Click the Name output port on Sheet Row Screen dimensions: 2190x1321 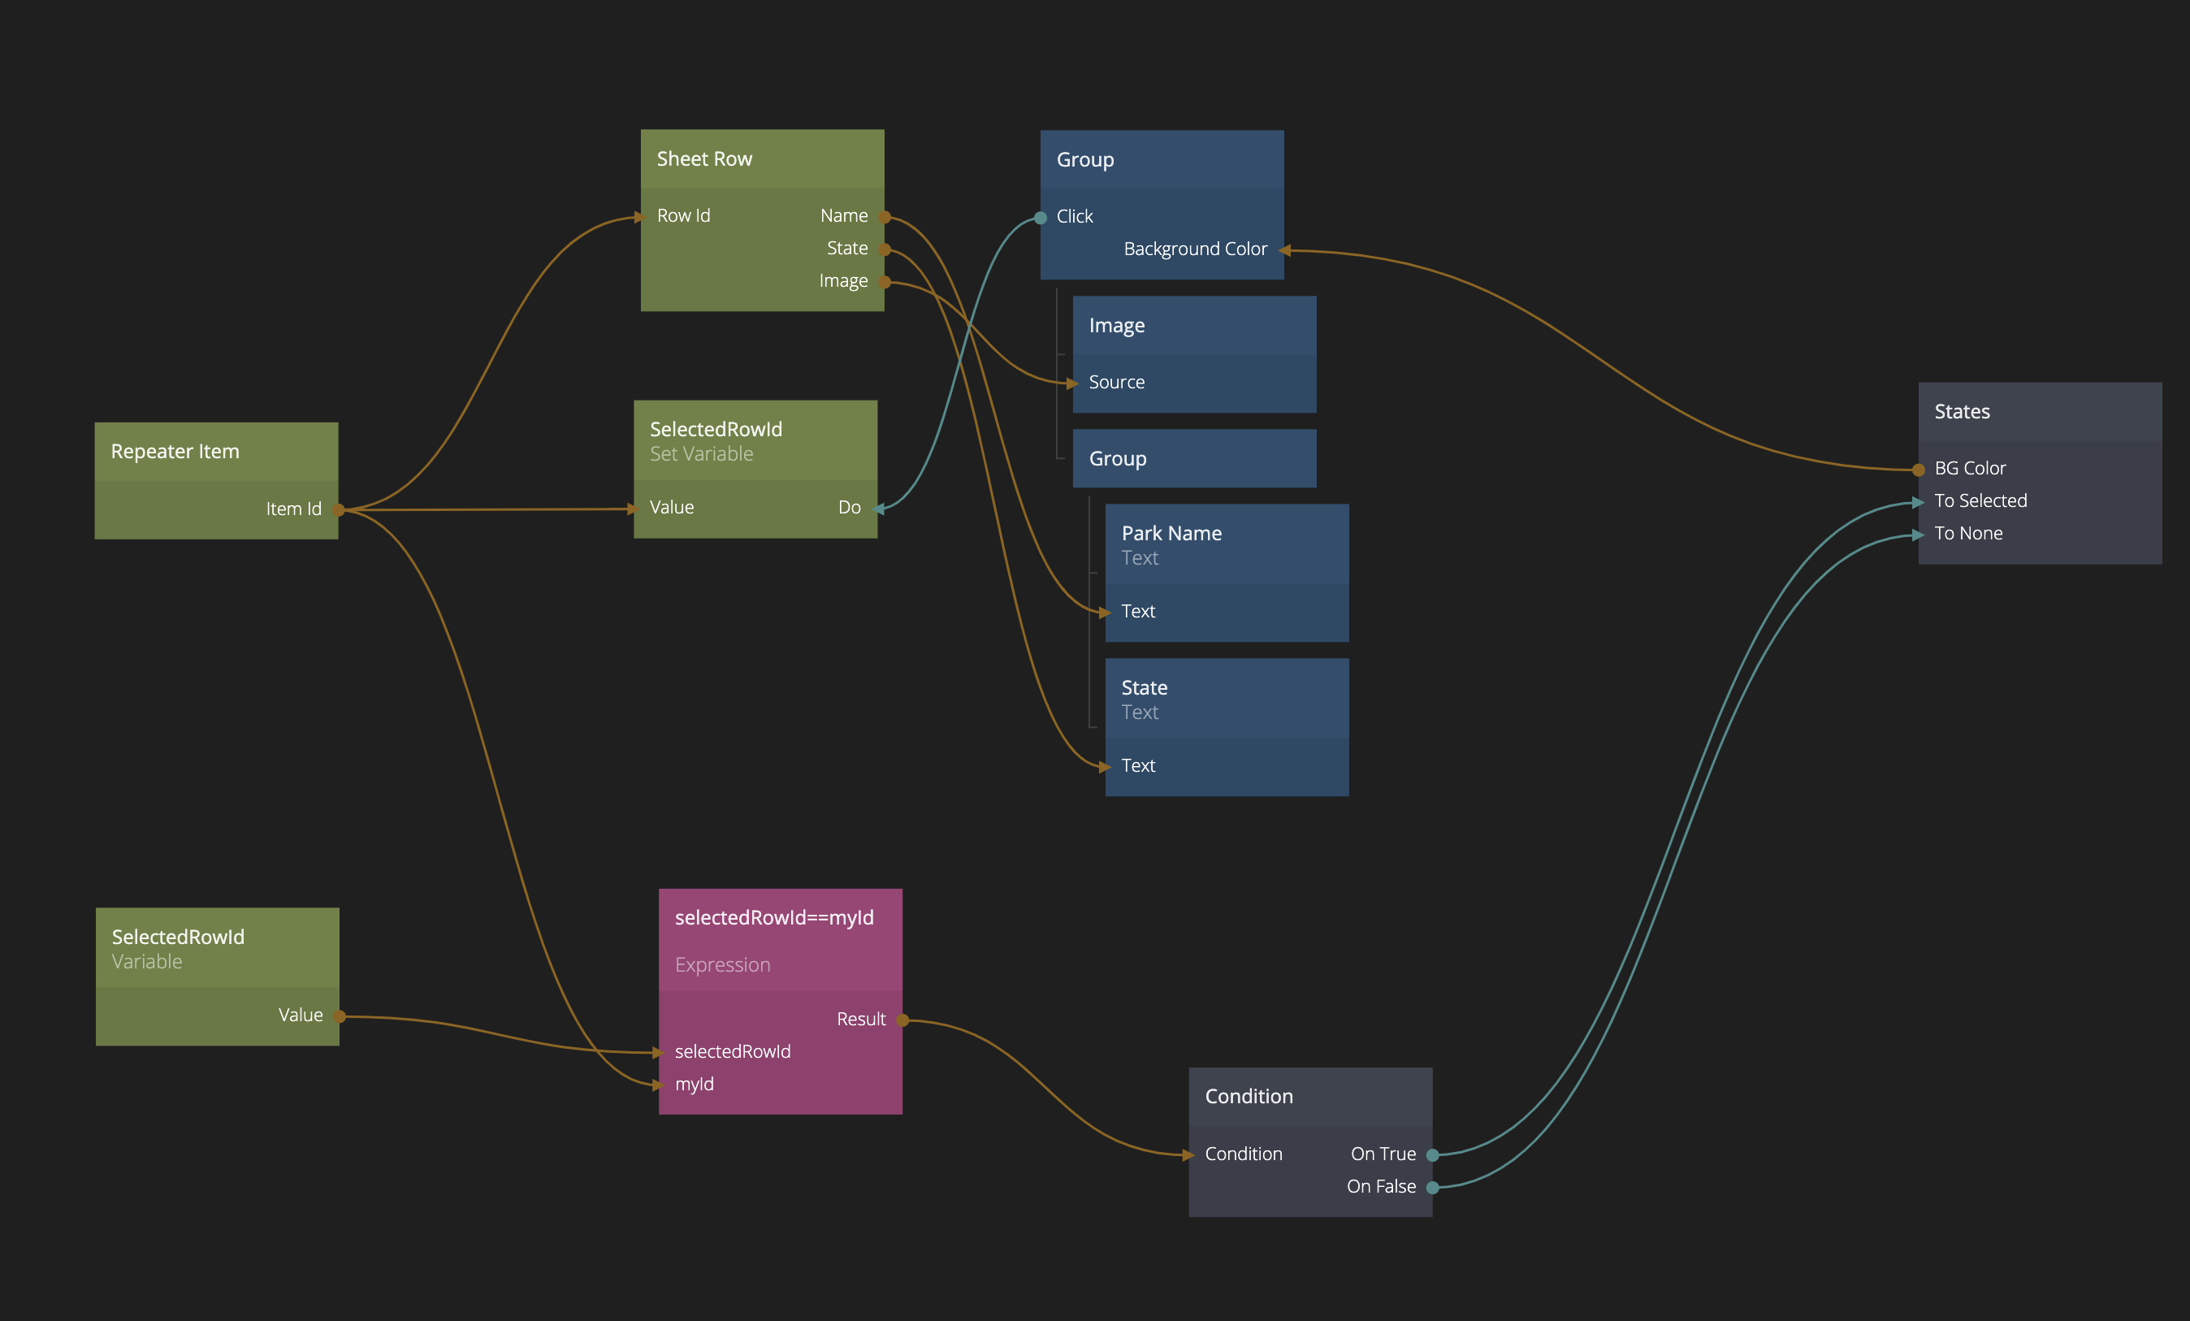click(x=885, y=217)
